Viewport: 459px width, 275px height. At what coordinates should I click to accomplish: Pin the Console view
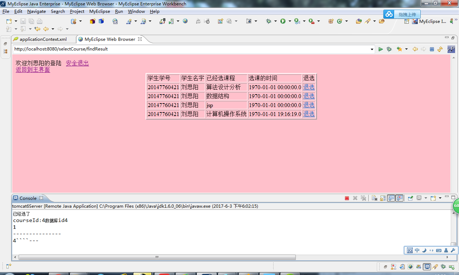[410, 198]
